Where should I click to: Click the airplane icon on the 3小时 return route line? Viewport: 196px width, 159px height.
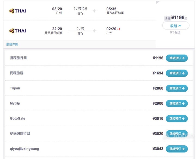[95, 31]
